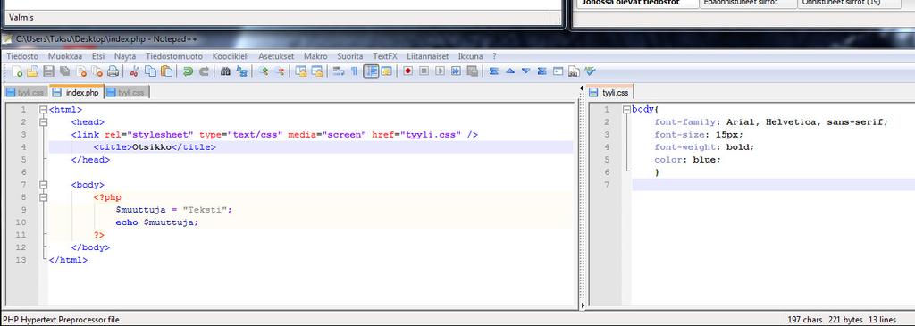Image resolution: width=915 pixels, height=326 pixels.
Task: Open the TextFX menu
Action: click(x=384, y=56)
